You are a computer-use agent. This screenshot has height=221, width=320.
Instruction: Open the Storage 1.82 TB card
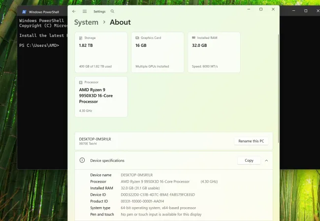pyautogui.click(x=101, y=52)
